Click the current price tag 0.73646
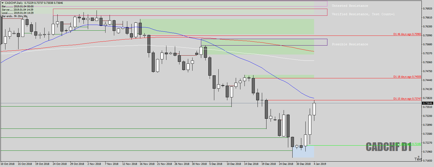The width and height of the screenshot is (434, 167). (427, 103)
